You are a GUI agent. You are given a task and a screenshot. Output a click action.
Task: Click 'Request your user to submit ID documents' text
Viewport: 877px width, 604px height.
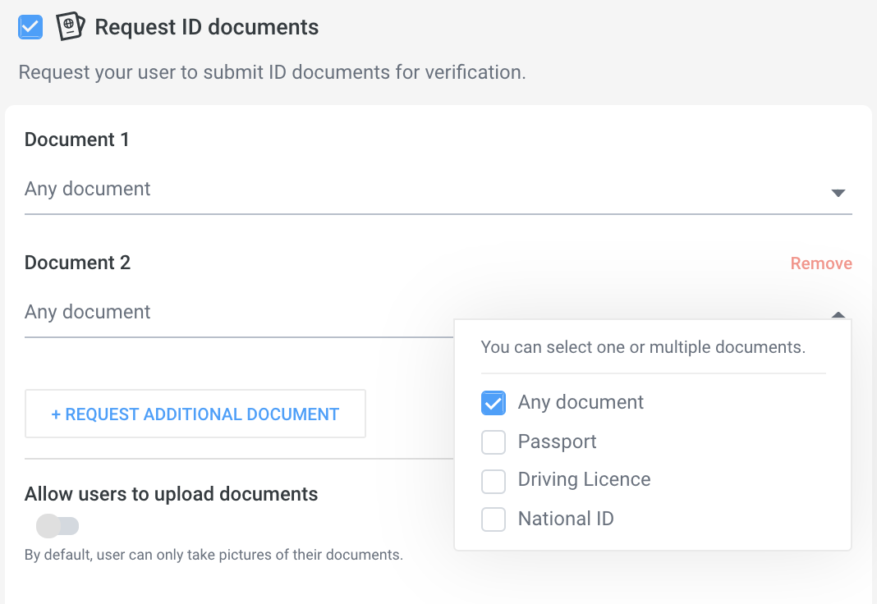coord(273,72)
